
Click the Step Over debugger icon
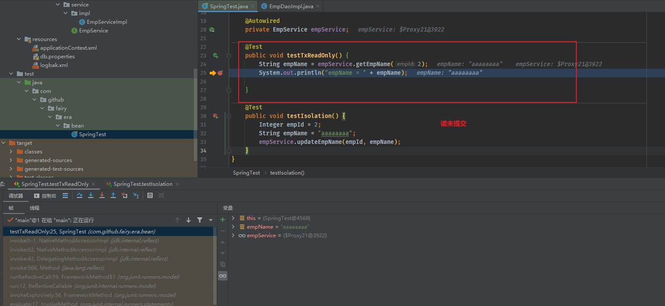[80, 195]
